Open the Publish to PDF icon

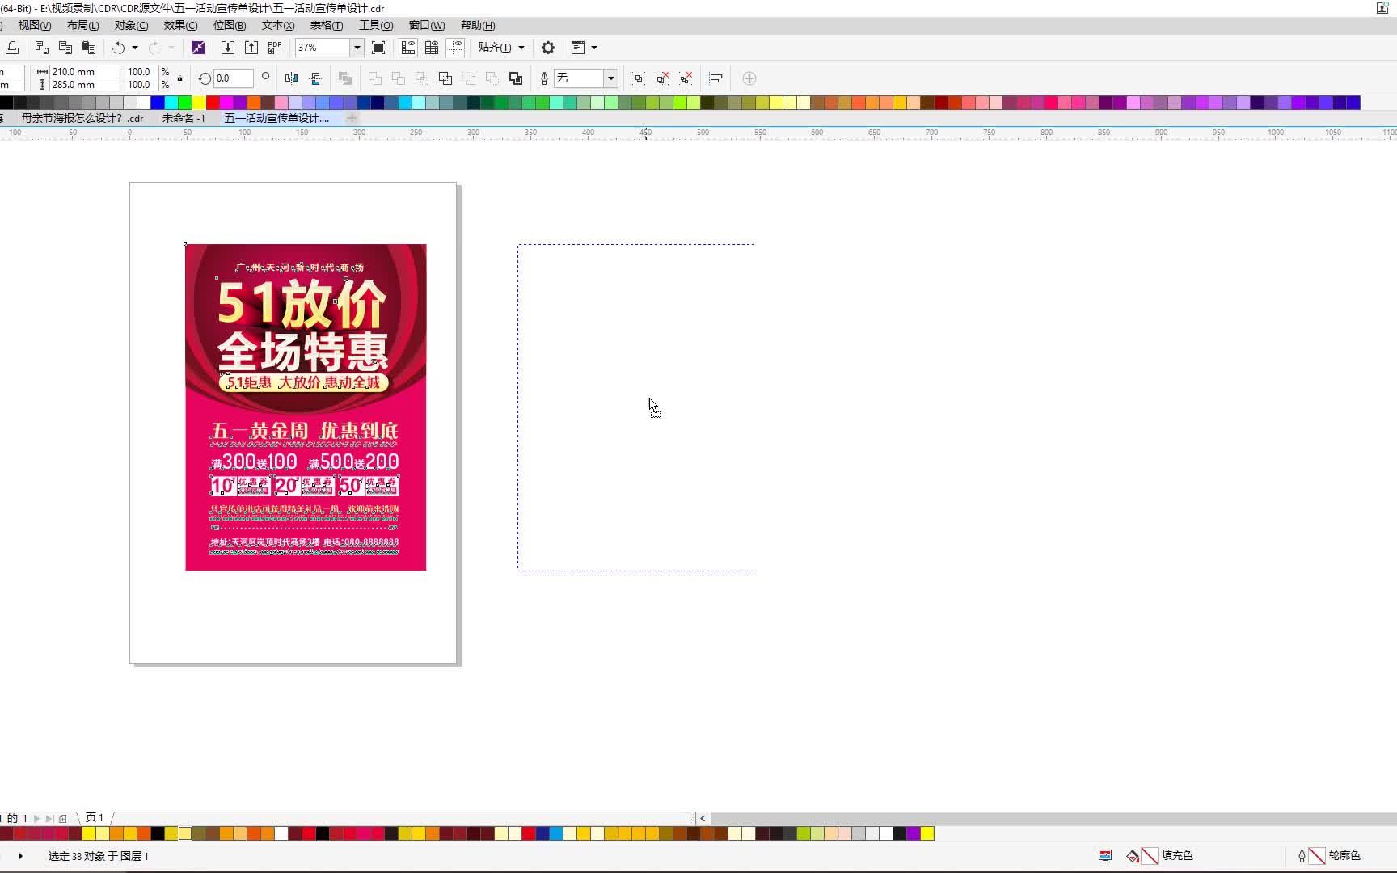(x=274, y=48)
